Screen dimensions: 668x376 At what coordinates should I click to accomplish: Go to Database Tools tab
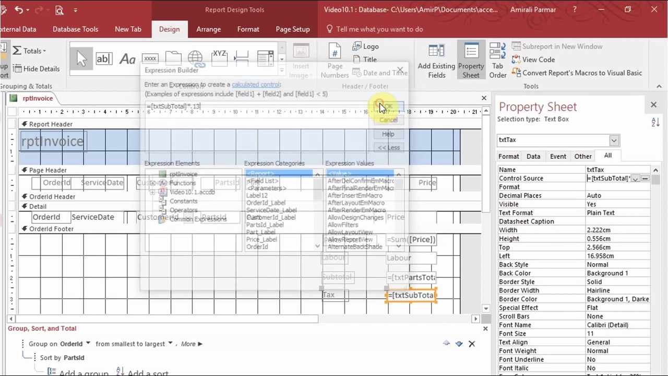coord(75,29)
